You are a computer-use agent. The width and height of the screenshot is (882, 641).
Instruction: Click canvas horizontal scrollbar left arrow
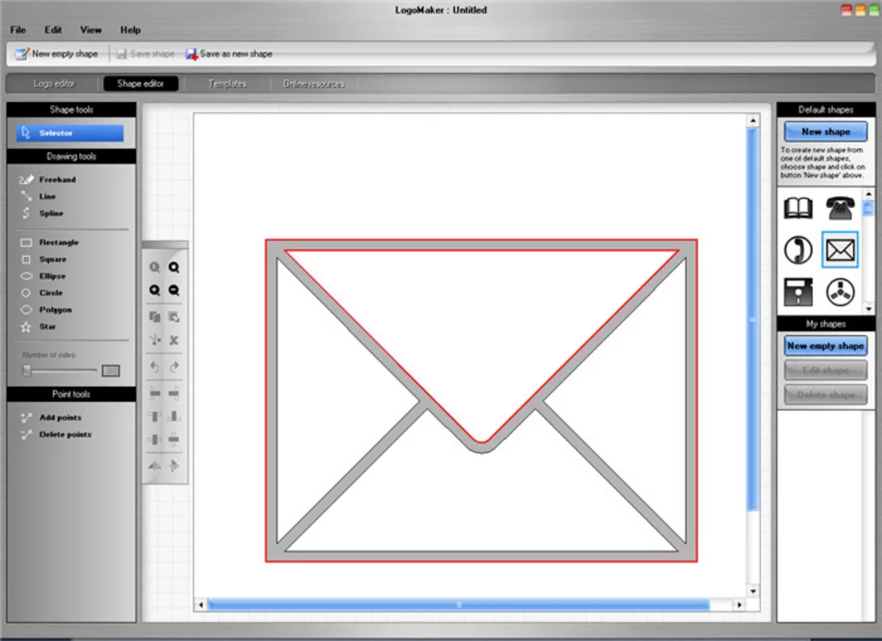pyautogui.click(x=201, y=605)
